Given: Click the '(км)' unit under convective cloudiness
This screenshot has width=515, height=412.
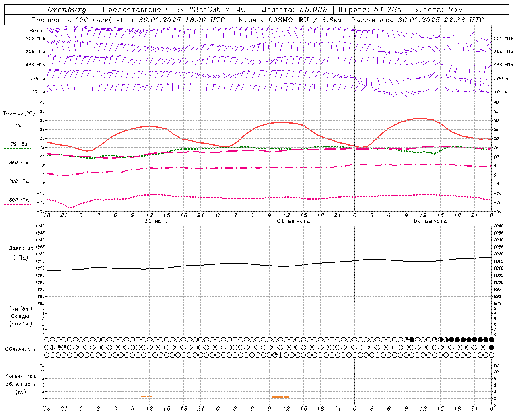Looking at the screenshot, I should coord(21,392).
